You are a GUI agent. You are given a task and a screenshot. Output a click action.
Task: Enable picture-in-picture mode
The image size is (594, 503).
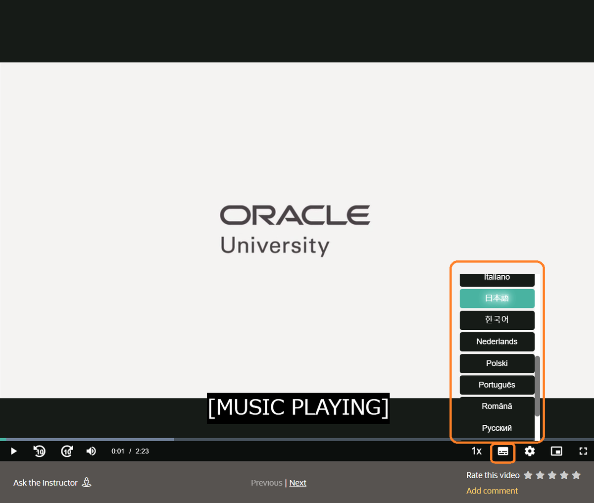pyautogui.click(x=556, y=451)
